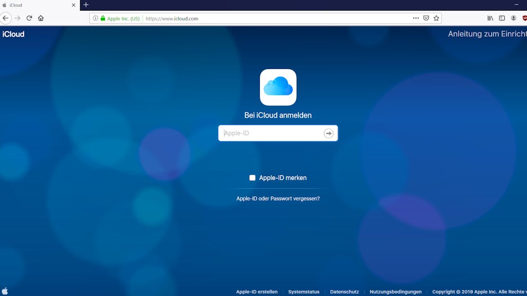Open the Apple-ID erstellen link
Viewport: 527px width, 296px height.
click(x=257, y=292)
